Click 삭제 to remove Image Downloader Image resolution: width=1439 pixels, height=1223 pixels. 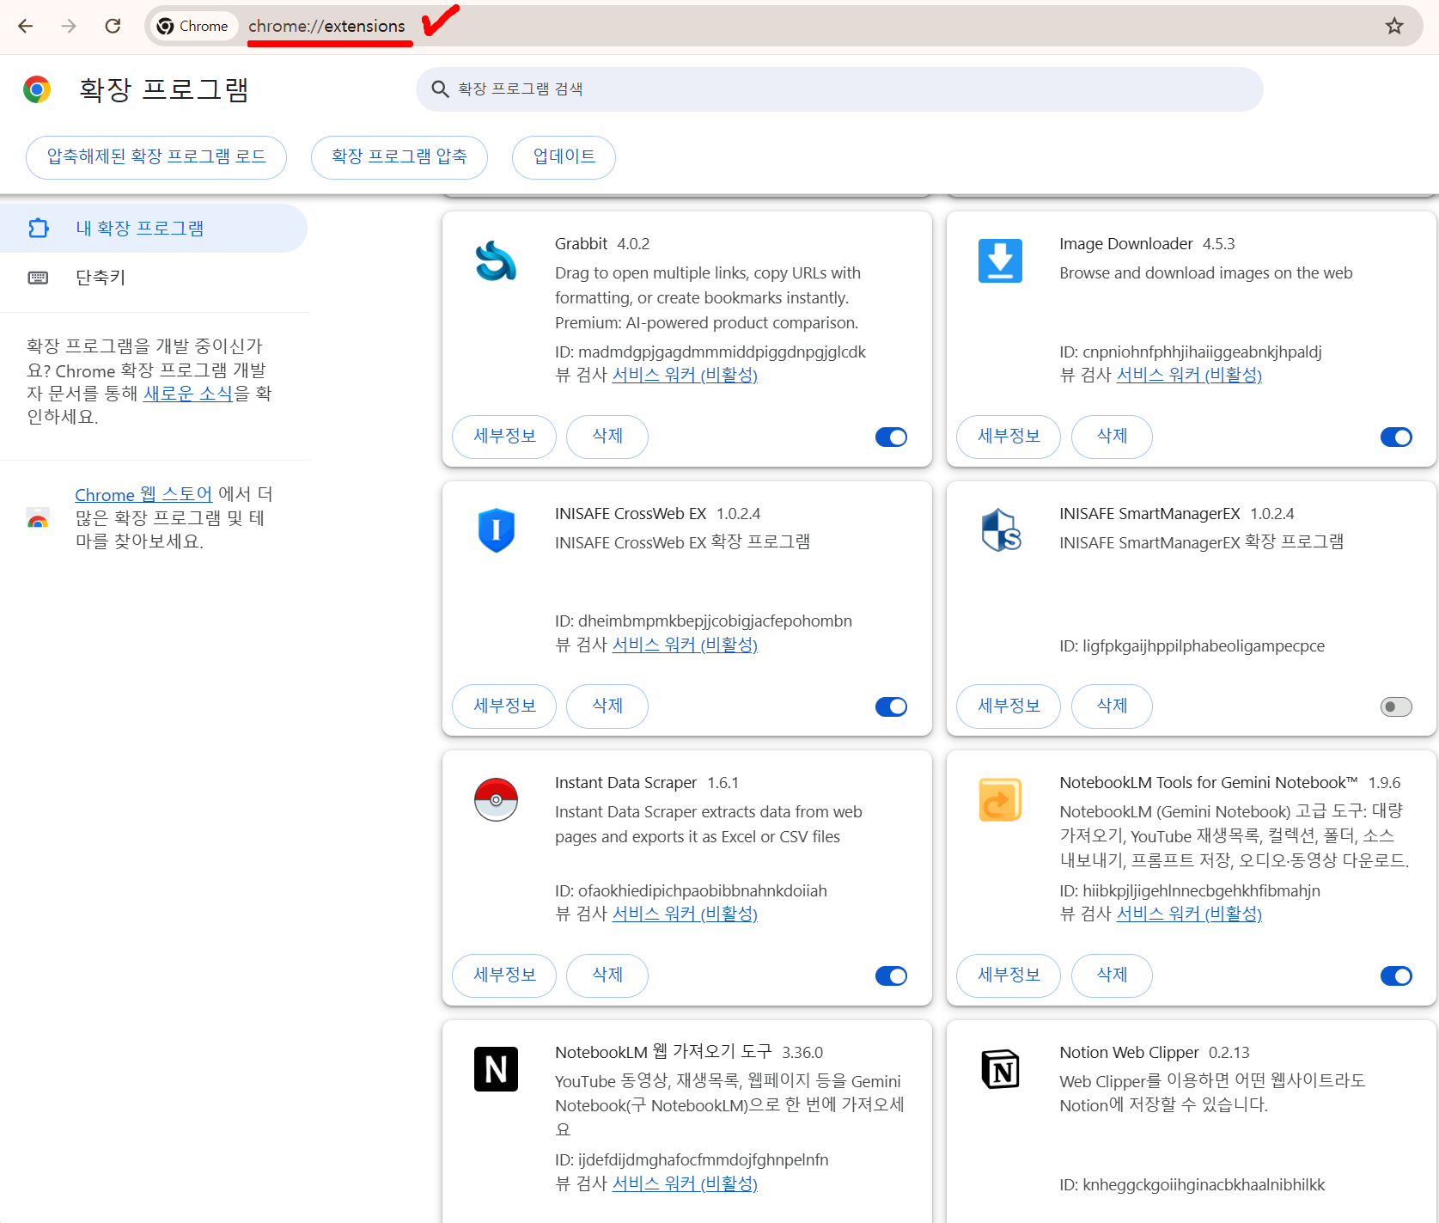pos(1112,437)
